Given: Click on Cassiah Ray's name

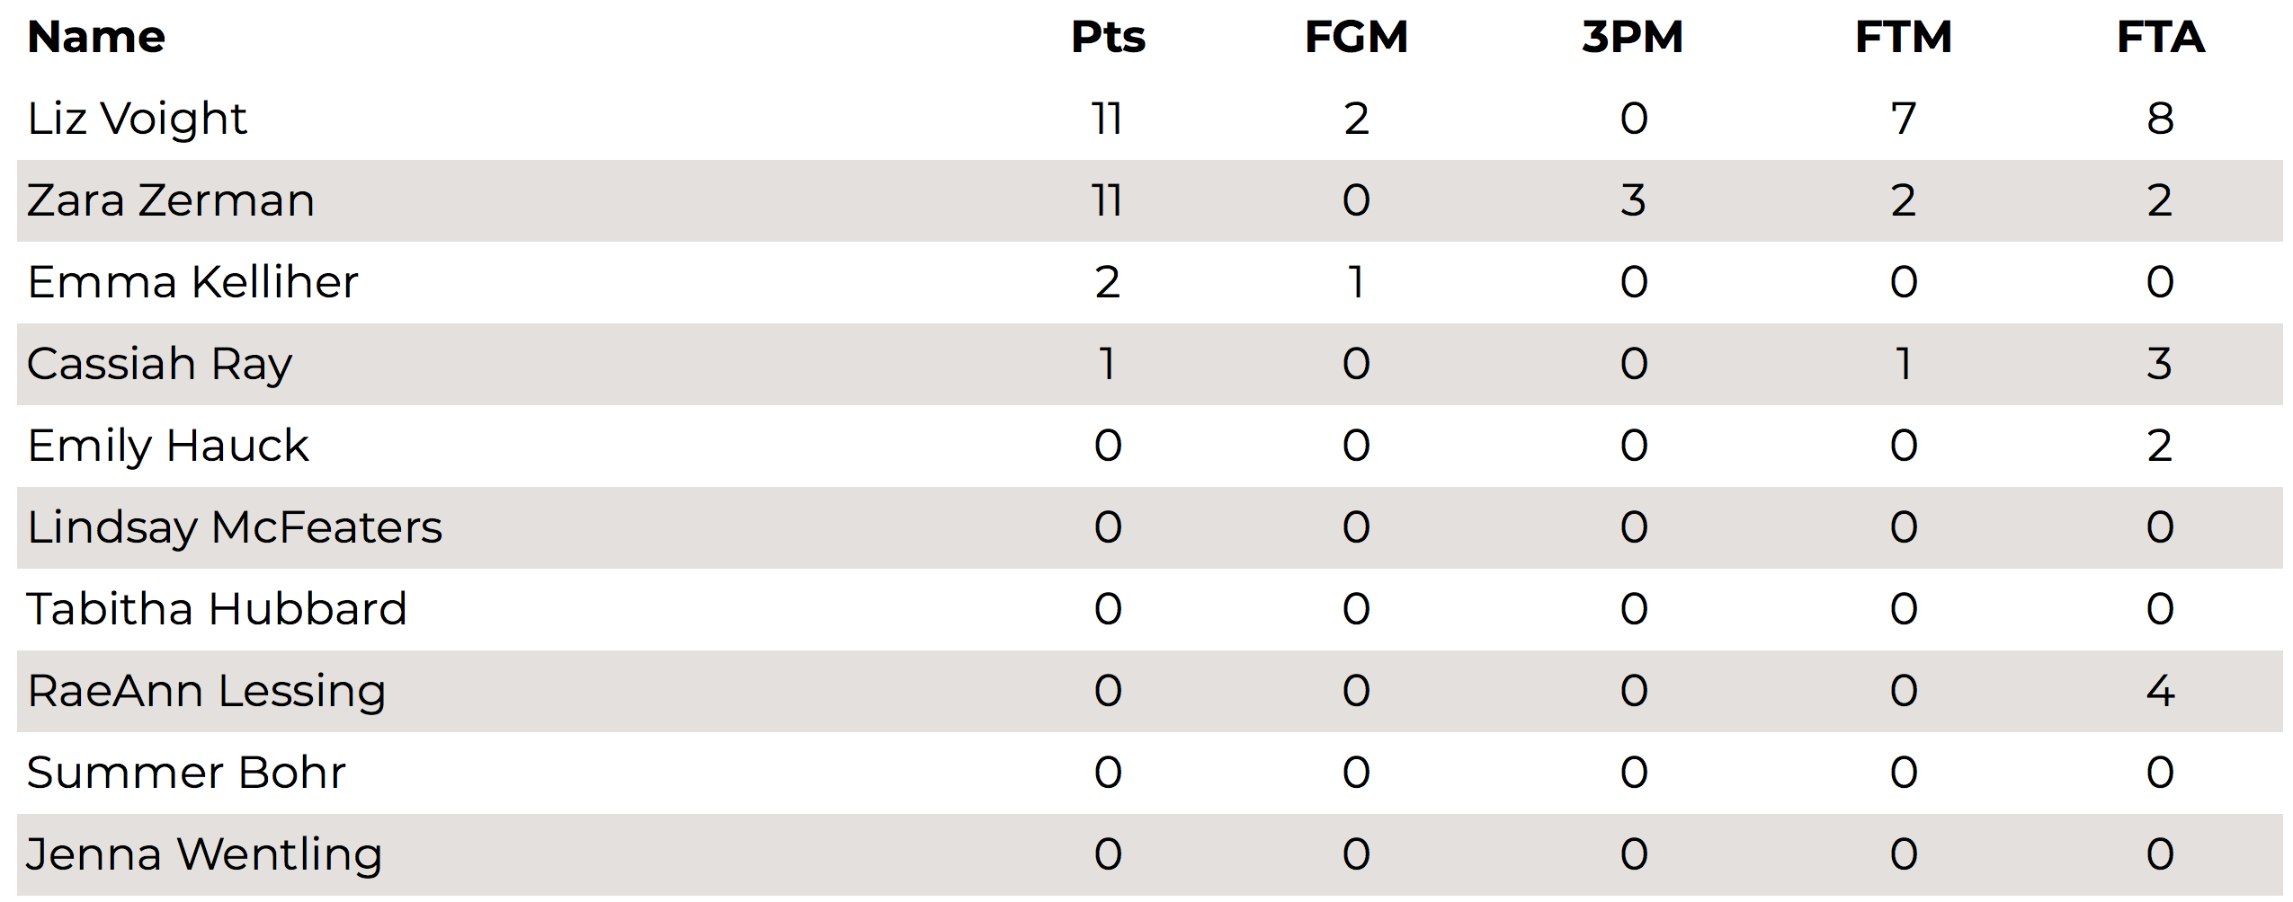Looking at the screenshot, I should coord(159,365).
